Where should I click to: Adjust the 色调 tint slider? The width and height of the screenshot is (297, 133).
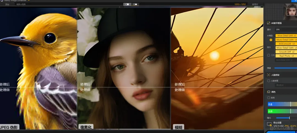coord(282,111)
